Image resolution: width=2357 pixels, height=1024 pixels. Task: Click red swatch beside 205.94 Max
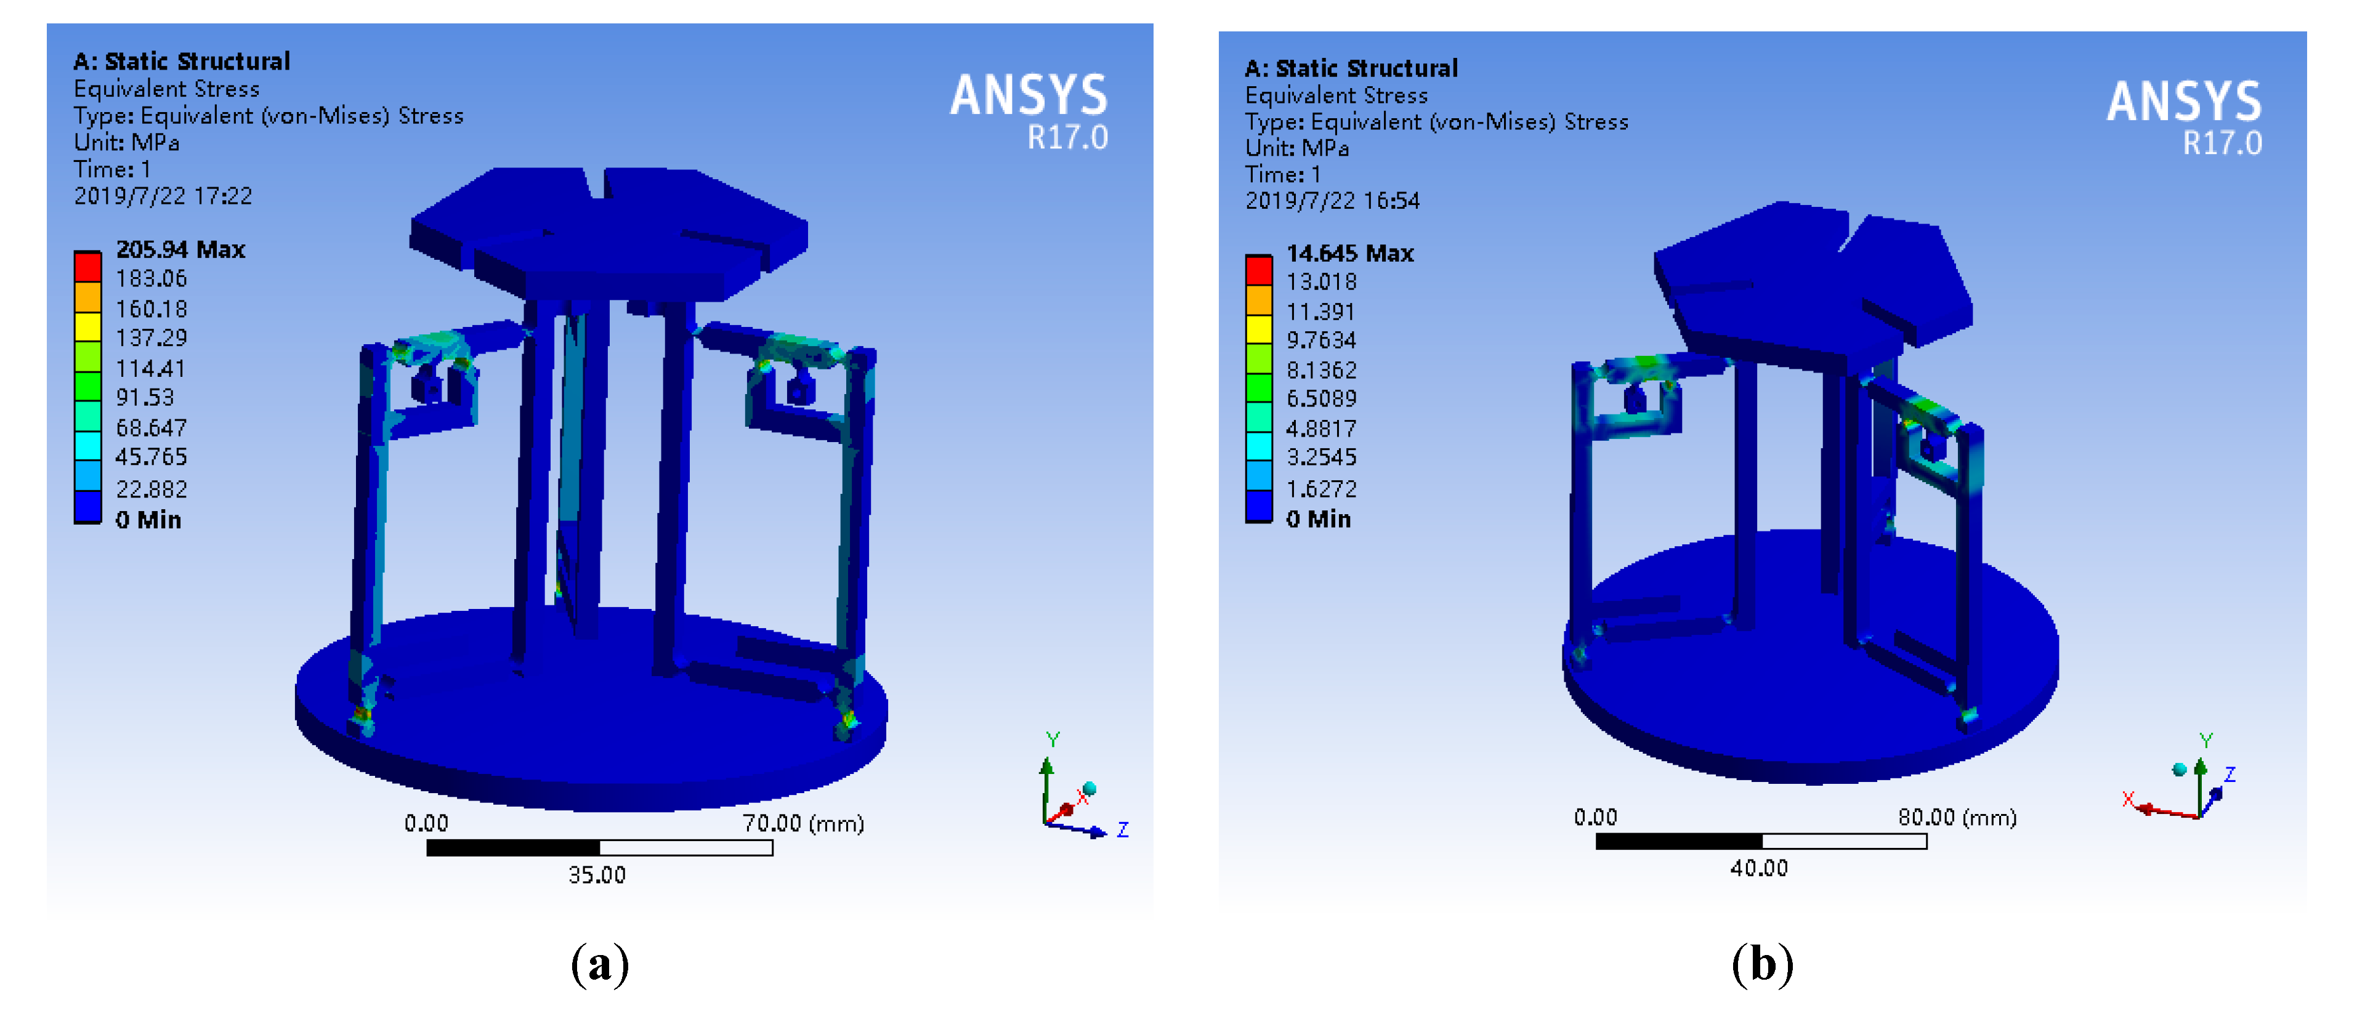pos(88,266)
